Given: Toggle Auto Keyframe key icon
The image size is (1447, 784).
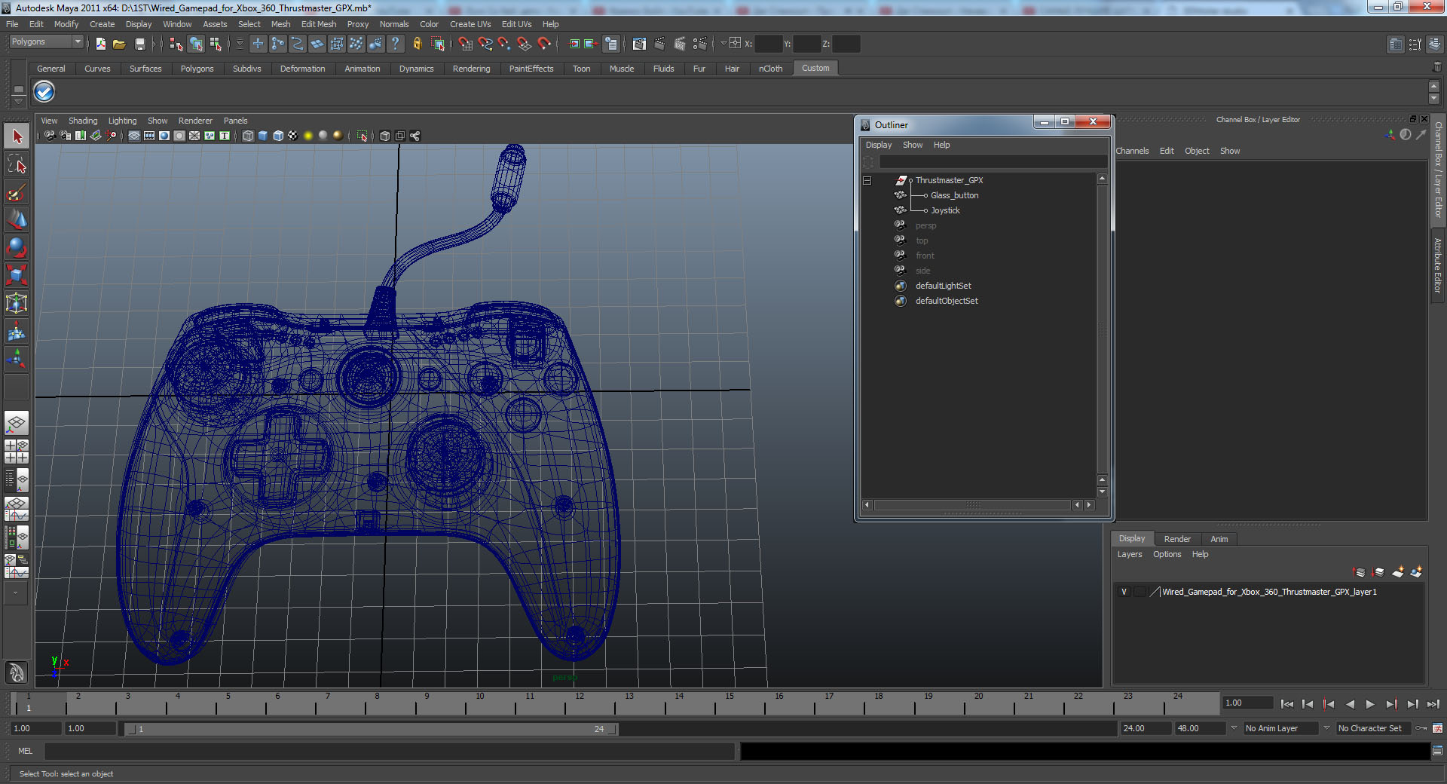Looking at the screenshot, I should (1421, 728).
